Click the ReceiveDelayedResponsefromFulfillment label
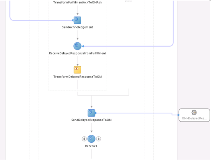 click(x=78, y=53)
